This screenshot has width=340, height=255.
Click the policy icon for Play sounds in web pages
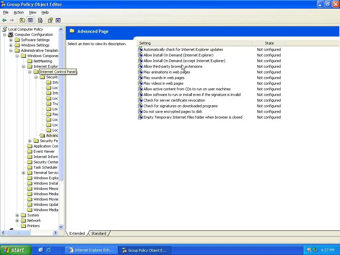coord(140,78)
